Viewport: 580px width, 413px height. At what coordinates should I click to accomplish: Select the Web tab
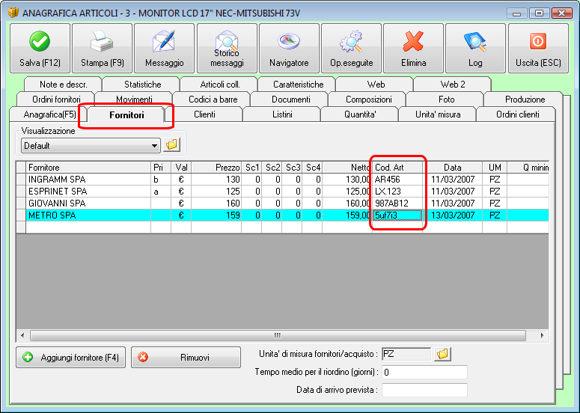click(376, 85)
